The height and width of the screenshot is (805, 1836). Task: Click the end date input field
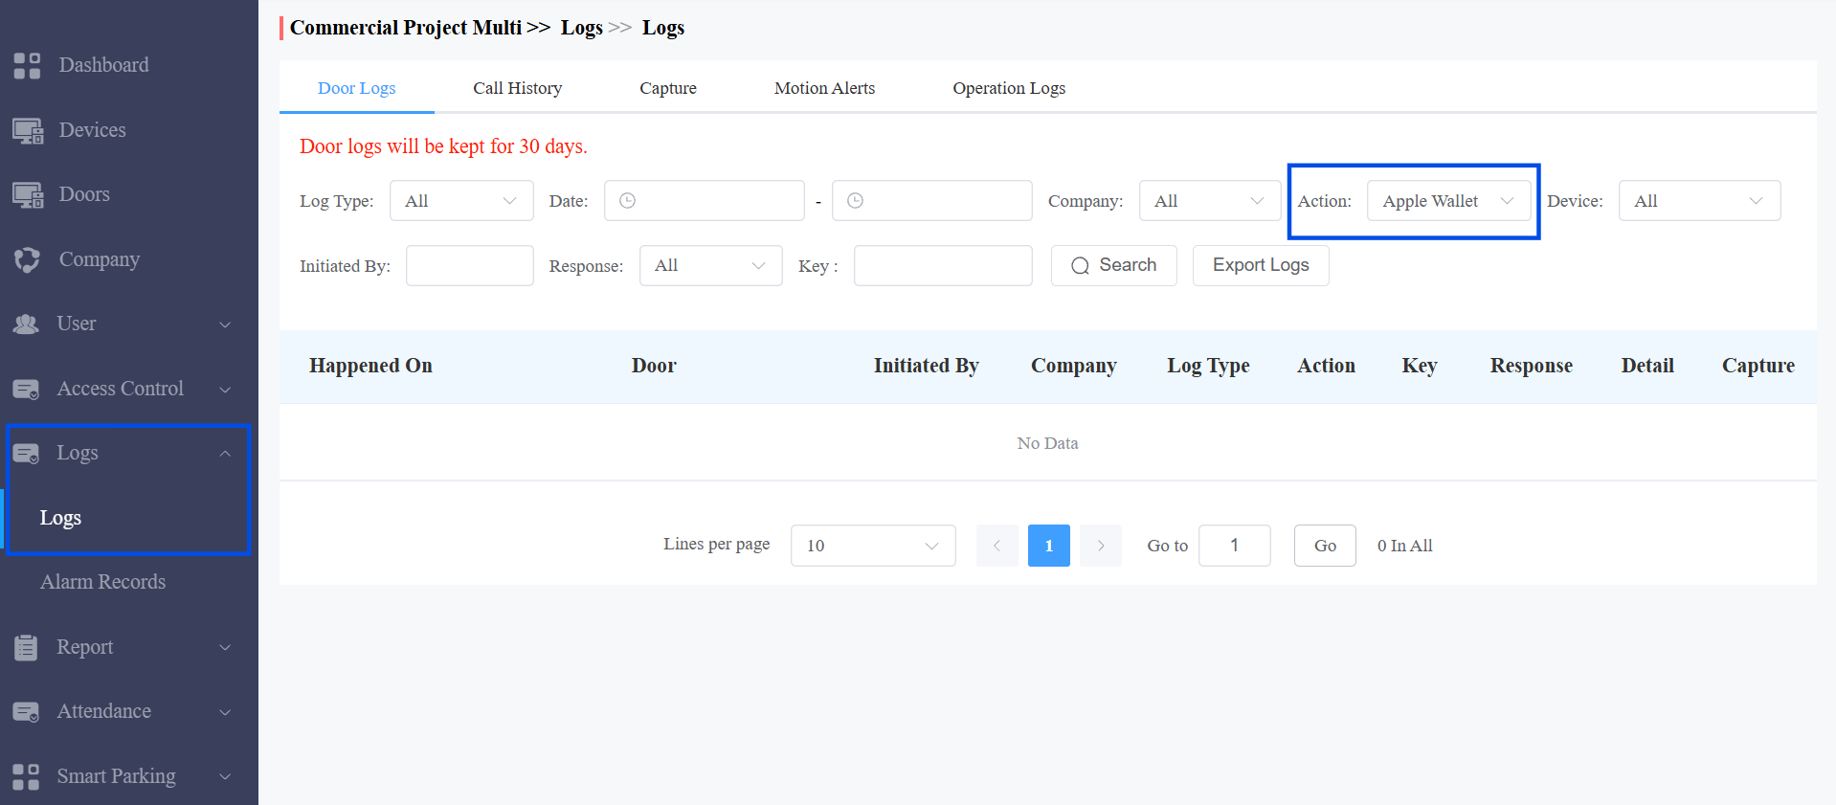(932, 201)
